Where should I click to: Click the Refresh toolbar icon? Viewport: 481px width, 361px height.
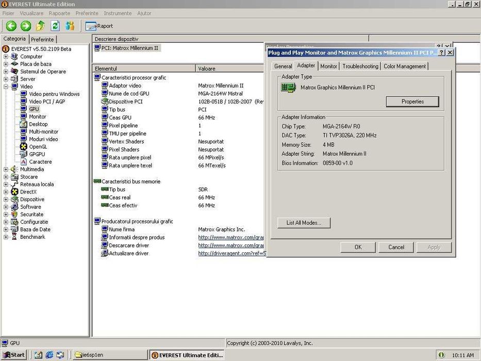(x=55, y=26)
